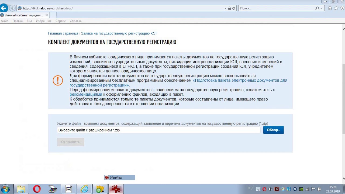Go to Главная страница breadcrumb link

coord(63,33)
